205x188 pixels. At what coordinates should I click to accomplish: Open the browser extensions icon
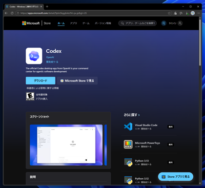(175, 13)
